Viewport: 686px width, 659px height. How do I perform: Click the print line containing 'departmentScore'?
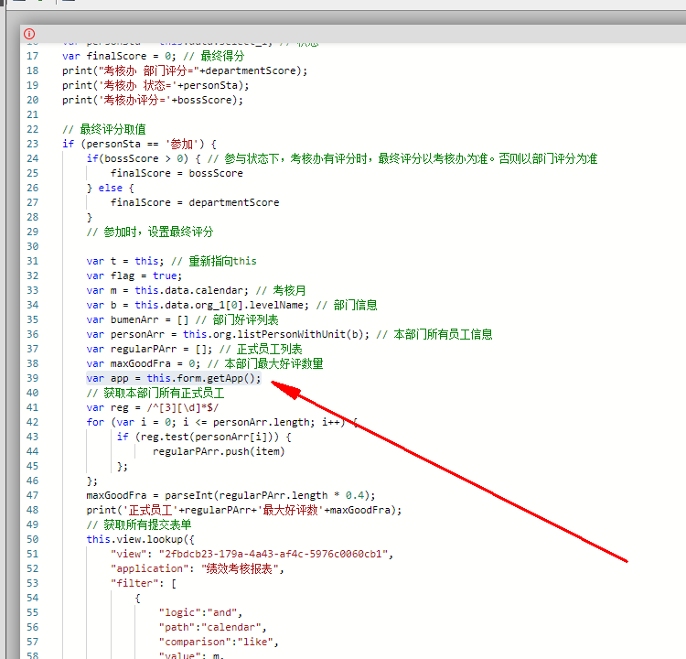(185, 70)
